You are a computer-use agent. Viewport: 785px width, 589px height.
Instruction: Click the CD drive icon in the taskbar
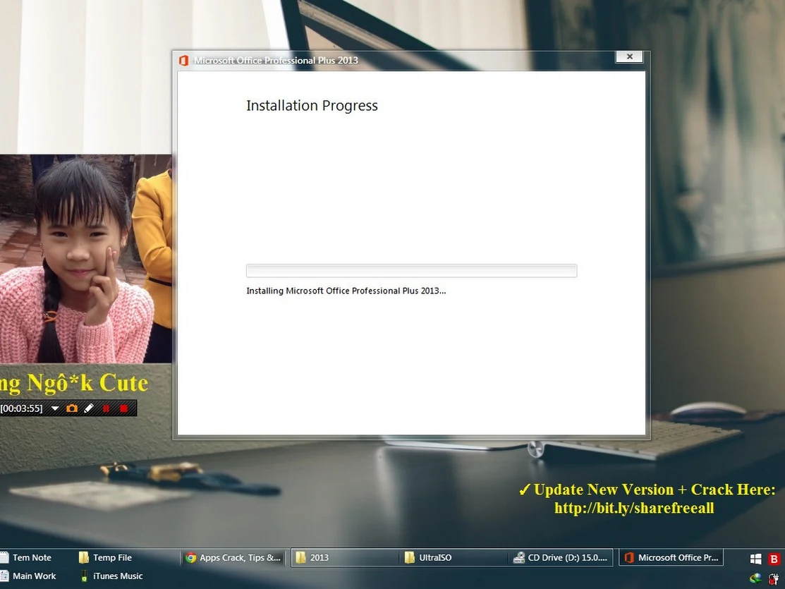click(x=518, y=557)
